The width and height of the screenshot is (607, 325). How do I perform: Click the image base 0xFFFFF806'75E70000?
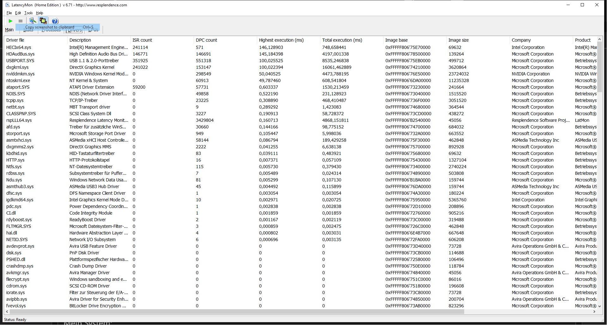pyautogui.click(x=408, y=47)
